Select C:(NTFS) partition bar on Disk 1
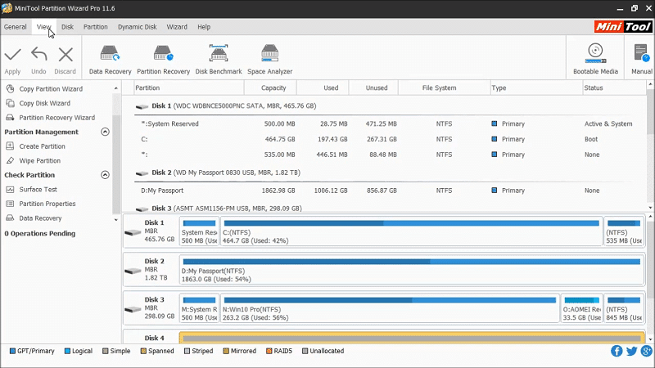 (412, 231)
